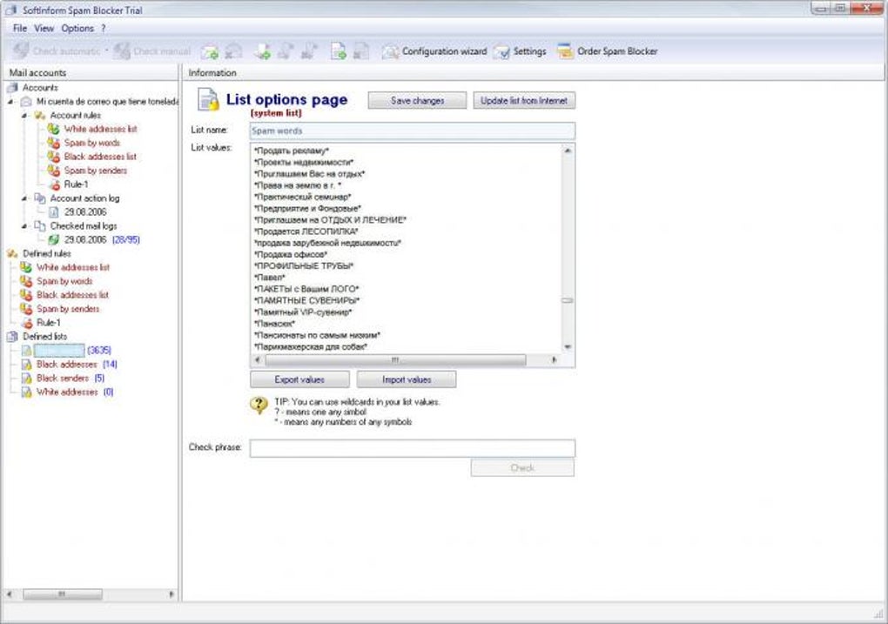Click the Import values button

pos(407,379)
